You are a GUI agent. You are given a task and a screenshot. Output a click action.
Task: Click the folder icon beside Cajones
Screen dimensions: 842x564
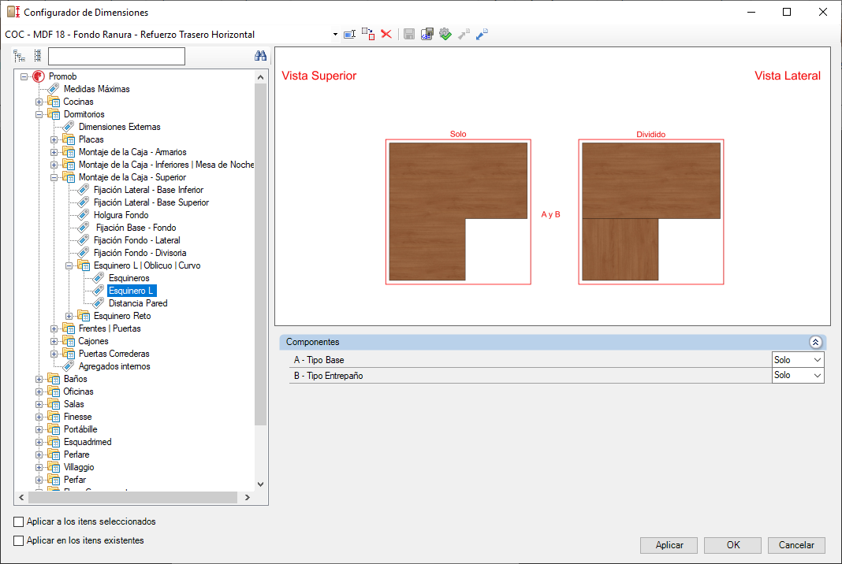[x=69, y=341]
